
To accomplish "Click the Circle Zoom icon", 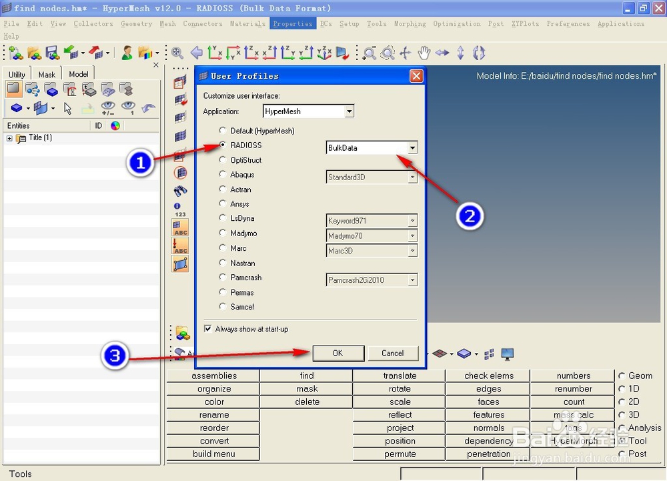I will (x=388, y=53).
